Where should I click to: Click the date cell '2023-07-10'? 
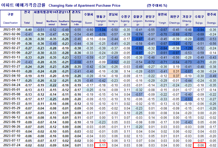tap(10, 136)
